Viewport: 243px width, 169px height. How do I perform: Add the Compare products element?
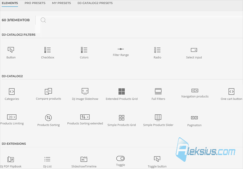click(48, 94)
